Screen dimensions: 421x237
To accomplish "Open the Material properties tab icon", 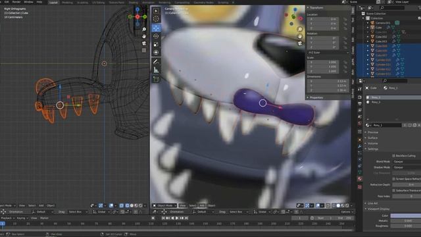I will coord(360,179).
